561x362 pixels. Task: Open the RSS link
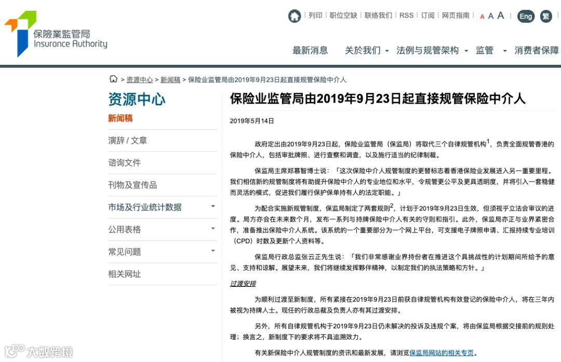[x=406, y=16]
